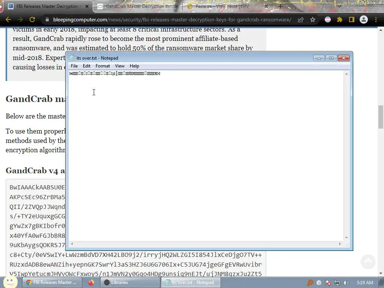Click the address bar URL
Image resolution: width=384 pixels, height=288 pixels.
pos(172,19)
